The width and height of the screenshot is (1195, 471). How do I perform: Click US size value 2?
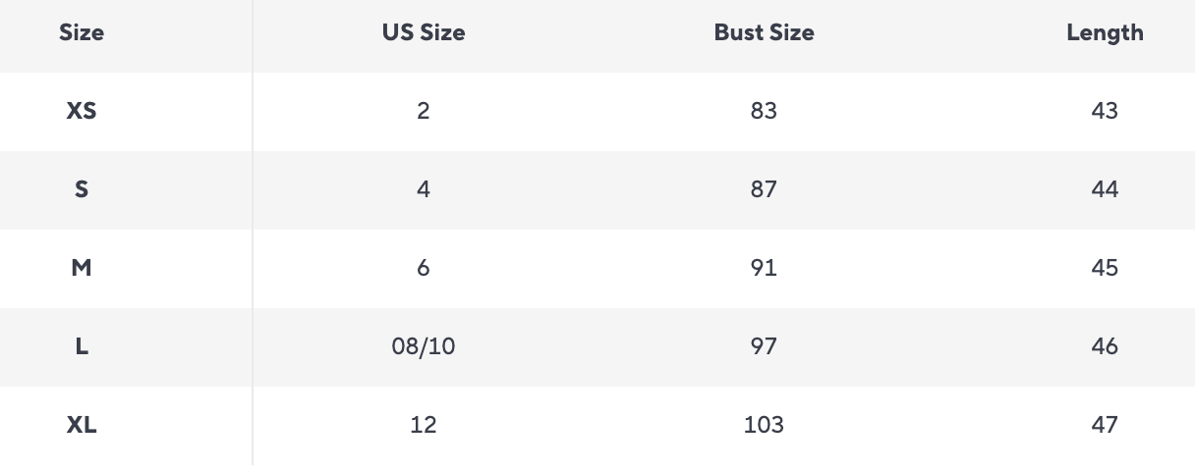click(424, 111)
